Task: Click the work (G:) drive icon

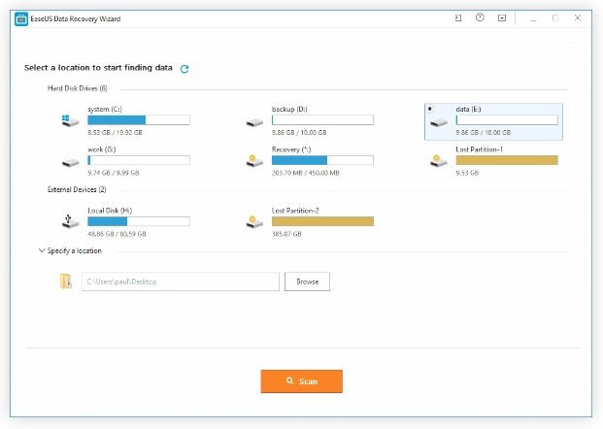Action: 70,163
